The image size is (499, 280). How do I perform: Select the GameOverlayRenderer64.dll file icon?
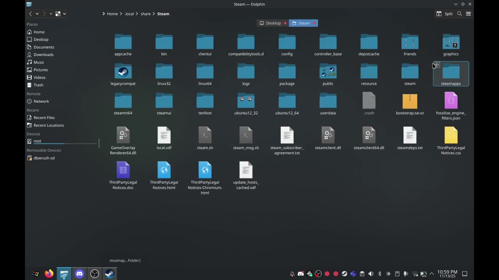click(123, 135)
